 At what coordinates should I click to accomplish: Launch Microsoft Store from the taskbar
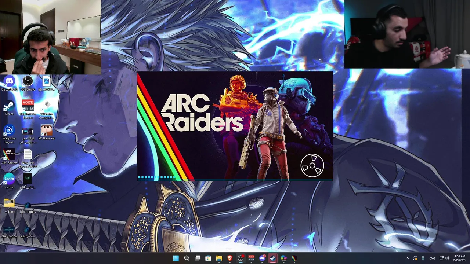tap(208, 258)
